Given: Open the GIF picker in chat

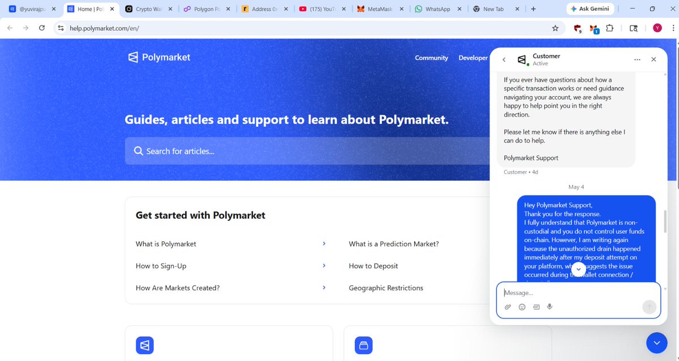Looking at the screenshot, I should pos(536,307).
